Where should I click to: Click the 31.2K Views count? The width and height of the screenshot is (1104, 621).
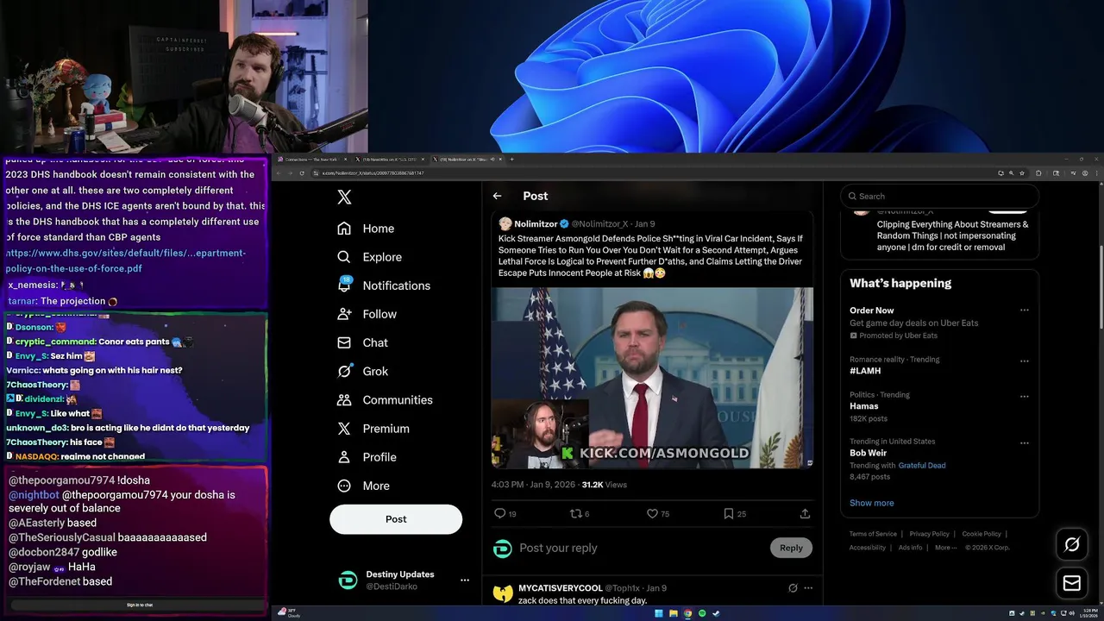[x=604, y=485]
